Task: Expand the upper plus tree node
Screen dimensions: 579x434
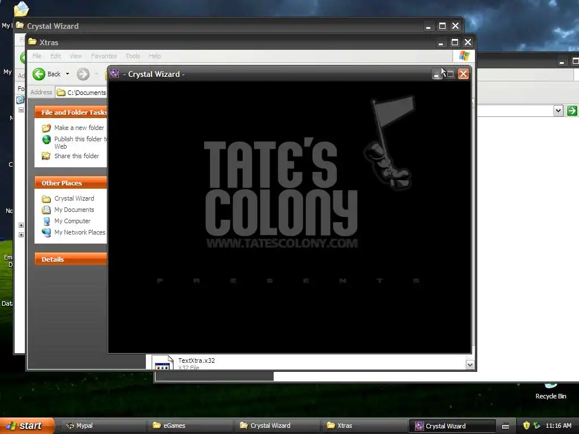Action: 21,225
